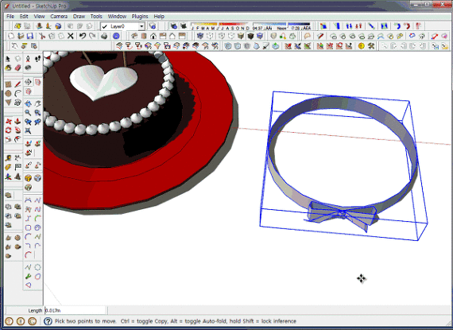This screenshot has height=330, width=453.
Task: Open the Camera menu
Action: pos(59,17)
